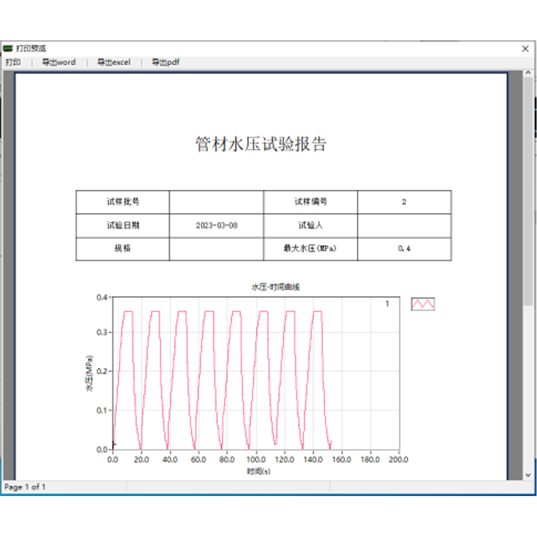Click the y-axis tick 0.2
537x537 pixels.
click(102, 371)
